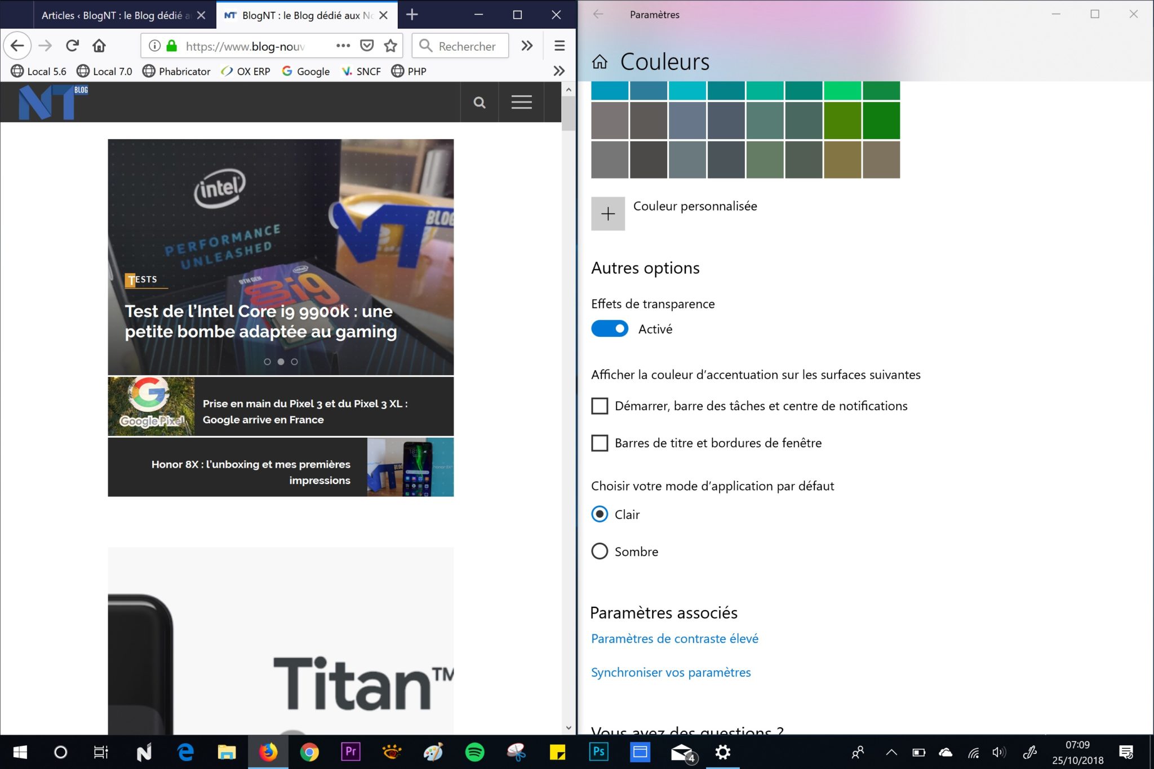This screenshot has height=769, width=1154.
Task: Show more bookmarks with the chevron
Action: 559,71
